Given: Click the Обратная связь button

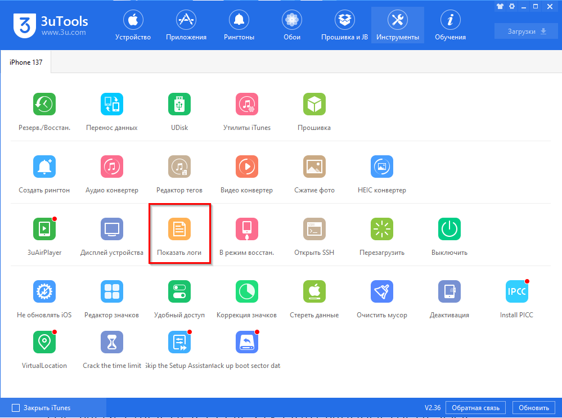Looking at the screenshot, I should (x=475, y=408).
